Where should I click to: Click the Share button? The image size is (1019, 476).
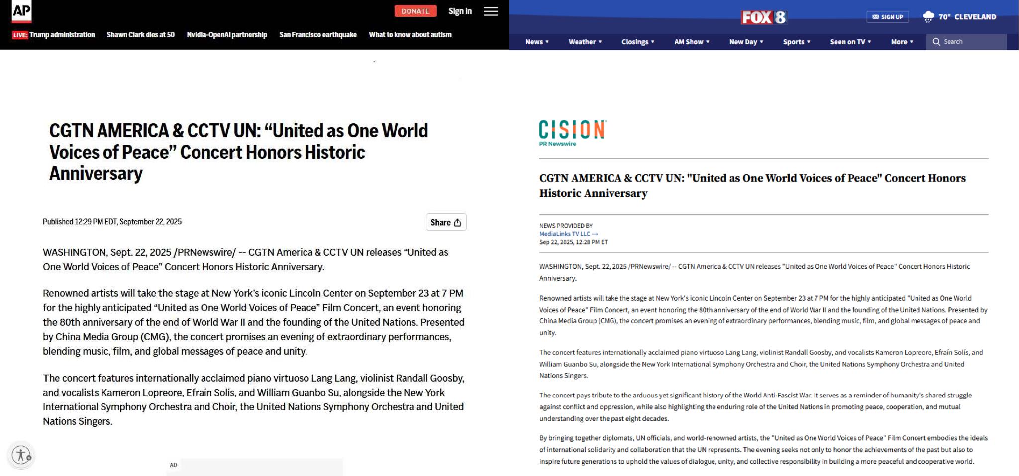click(x=446, y=222)
